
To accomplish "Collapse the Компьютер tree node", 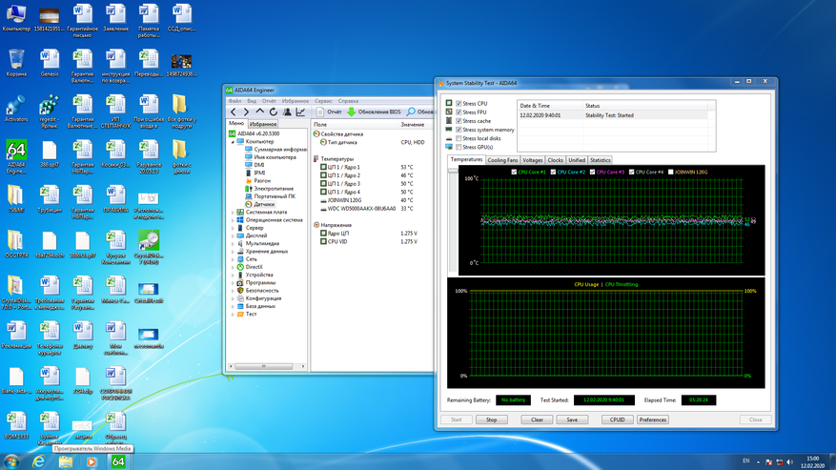I will tap(234, 141).
